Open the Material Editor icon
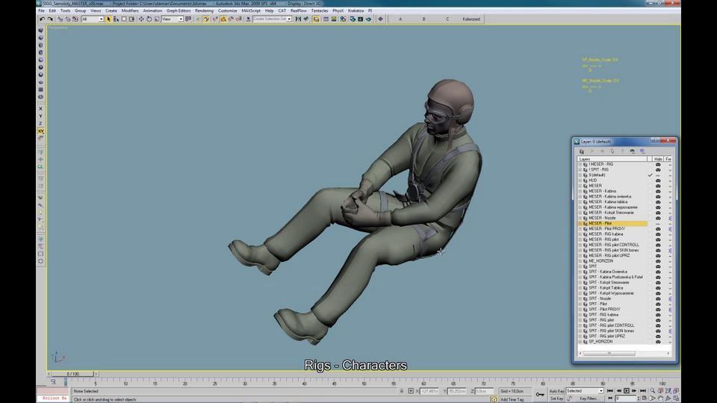 [343, 19]
